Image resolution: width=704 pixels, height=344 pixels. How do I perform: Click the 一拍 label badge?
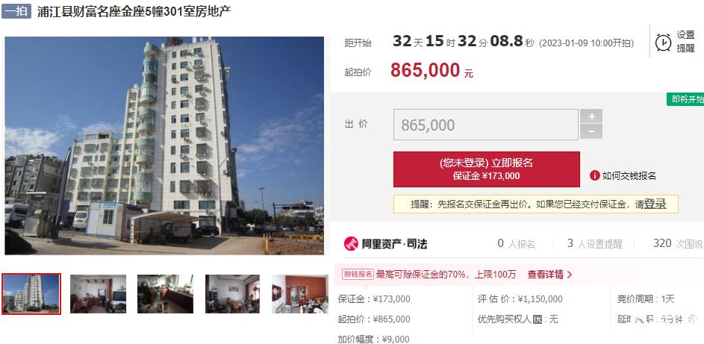16,10
